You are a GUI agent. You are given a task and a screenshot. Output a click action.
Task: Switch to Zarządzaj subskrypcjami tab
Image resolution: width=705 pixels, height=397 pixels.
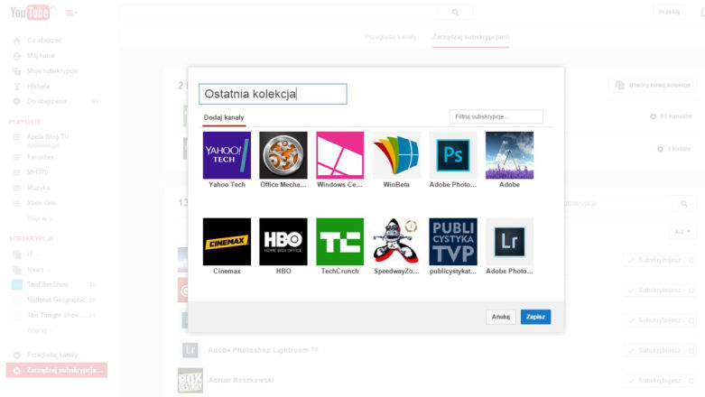[x=470, y=37]
